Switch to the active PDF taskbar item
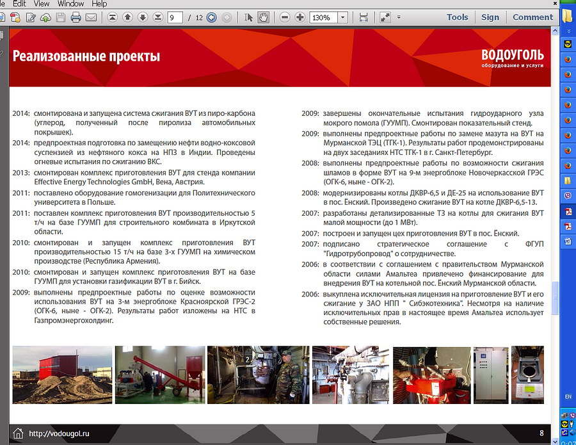 point(568,211)
